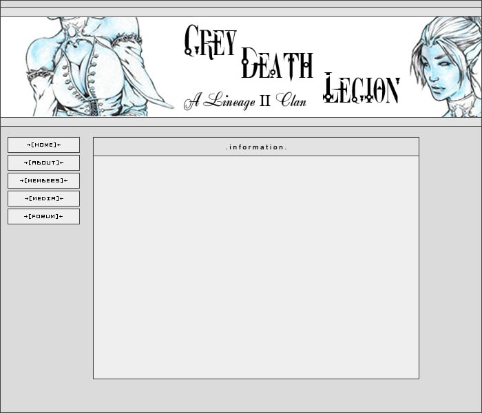The width and height of the screenshot is (482, 413).
Task: Visit the Forum link in sidebar
Action: tap(43, 216)
